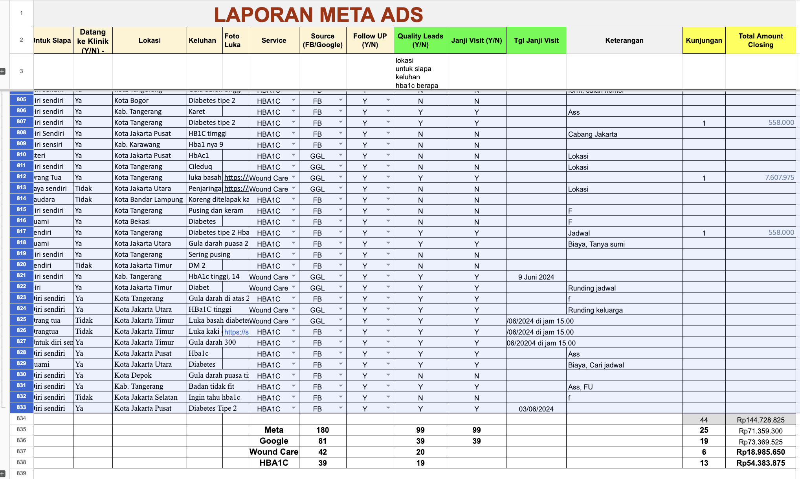Open the Wound Care service dropdown in row 812
The height and width of the screenshot is (479, 800).
point(294,177)
